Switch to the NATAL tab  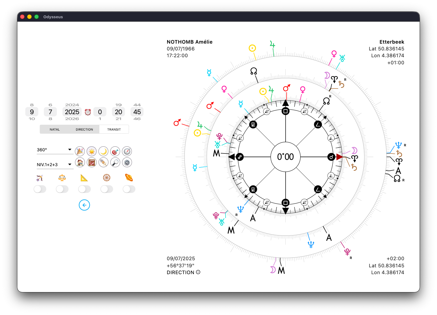click(x=55, y=129)
